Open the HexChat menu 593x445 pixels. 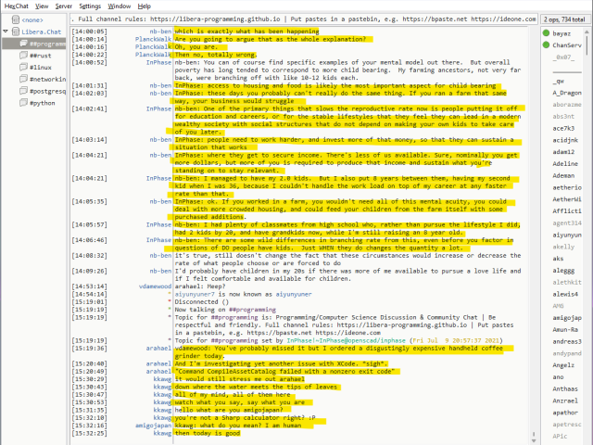(17, 6)
